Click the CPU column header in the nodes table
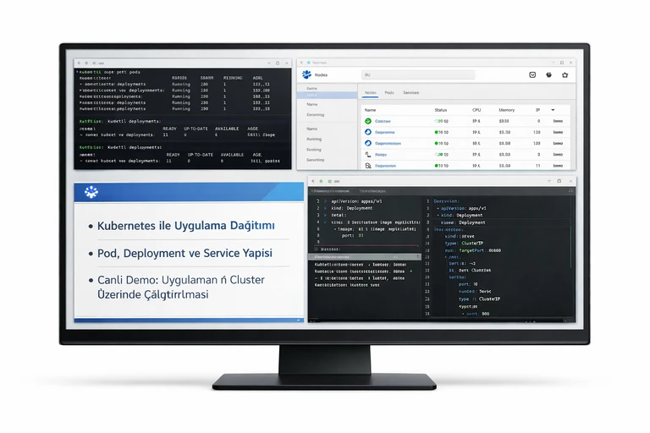 click(476, 110)
